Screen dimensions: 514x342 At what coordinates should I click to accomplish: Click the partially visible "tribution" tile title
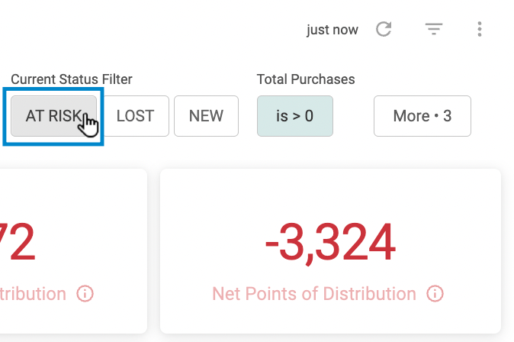tap(33, 293)
